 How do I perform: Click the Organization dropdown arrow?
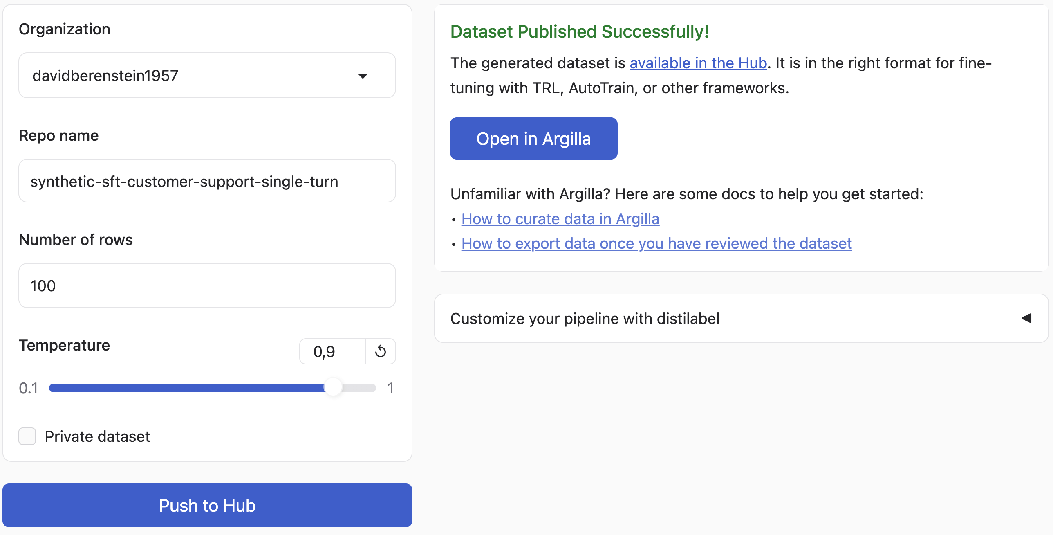pyautogui.click(x=363, y=76)
